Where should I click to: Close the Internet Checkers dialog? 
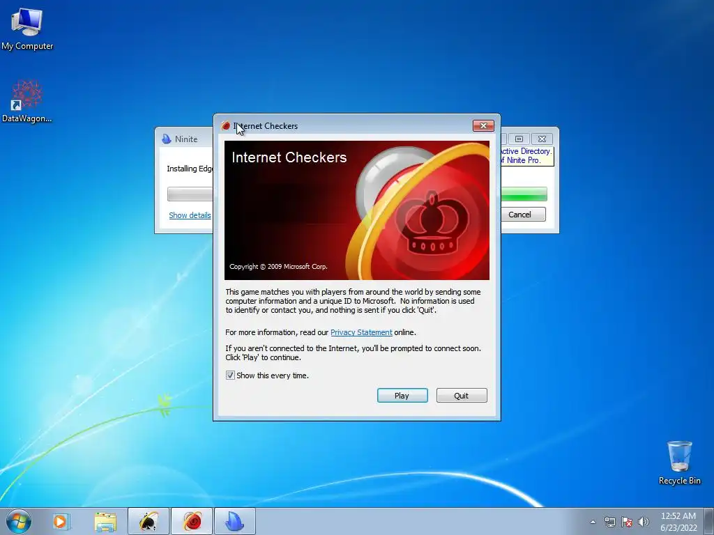[483, 125]
